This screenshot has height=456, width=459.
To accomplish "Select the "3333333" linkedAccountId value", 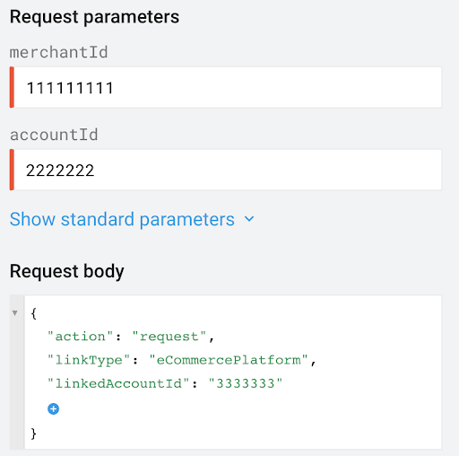I will pyautogui.click(x=246, y=383).
